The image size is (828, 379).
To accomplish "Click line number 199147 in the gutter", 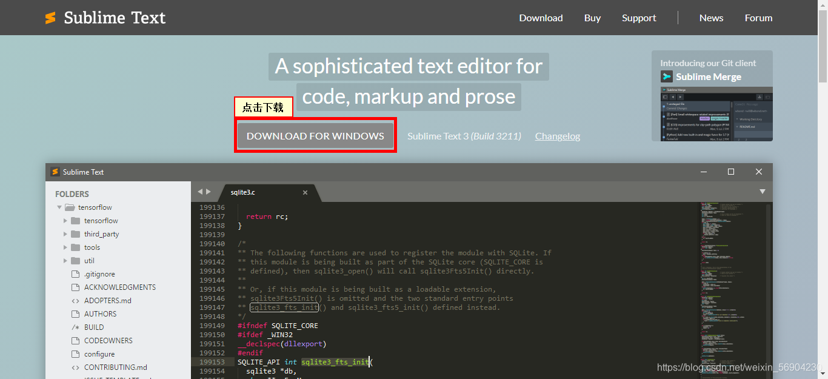I will (212, 307).
